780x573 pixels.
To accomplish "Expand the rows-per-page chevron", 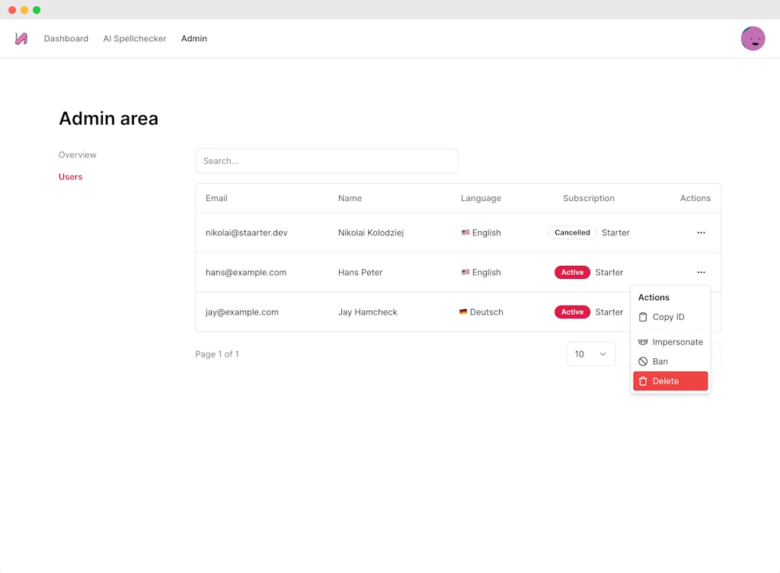I will (603, 354).
